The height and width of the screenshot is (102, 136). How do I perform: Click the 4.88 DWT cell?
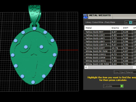tap(127, 61)
